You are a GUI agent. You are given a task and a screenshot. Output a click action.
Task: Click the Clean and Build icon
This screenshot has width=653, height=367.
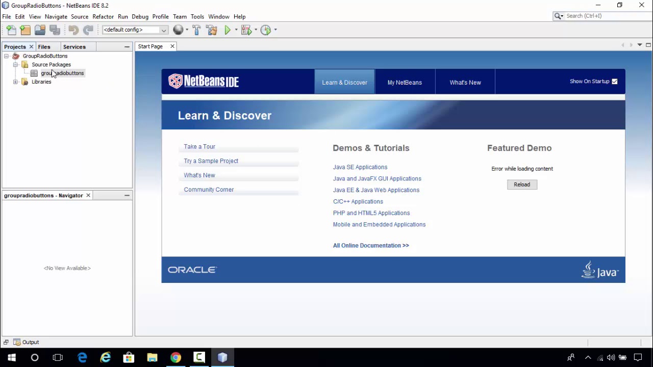(x=212, y=30)
